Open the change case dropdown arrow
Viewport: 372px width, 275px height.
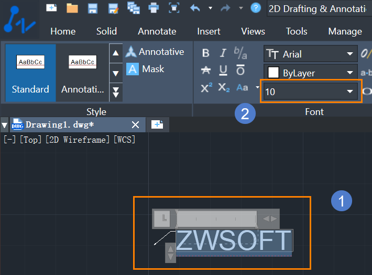pyautogui.click(x=257, y=87)
